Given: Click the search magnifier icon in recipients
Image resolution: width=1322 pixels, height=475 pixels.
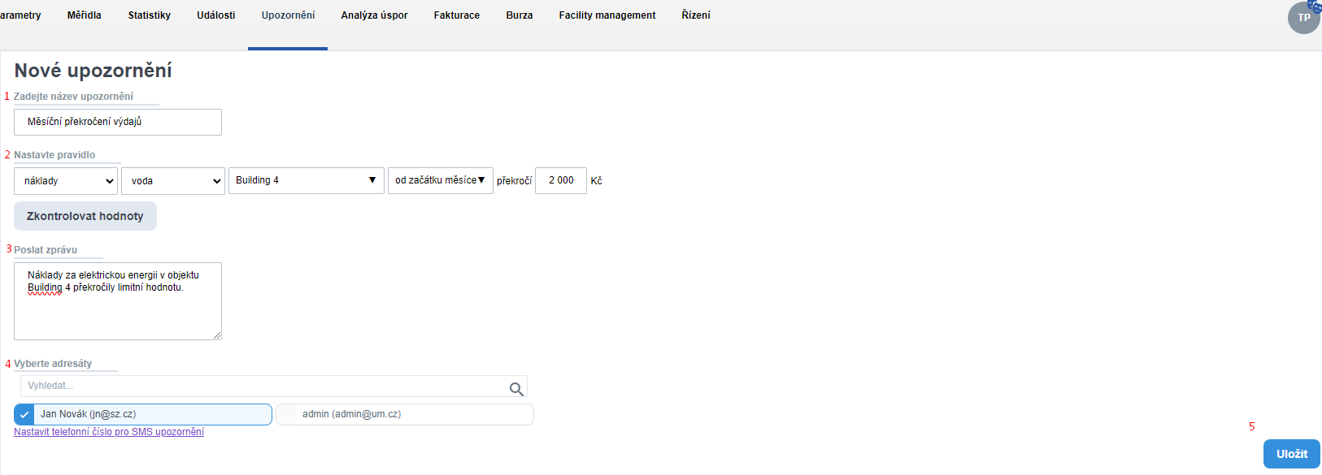Looking at the screenshot, I should tap(515, 389).
